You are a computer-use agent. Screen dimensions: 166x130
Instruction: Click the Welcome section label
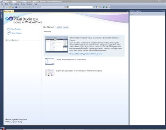(47, 32)
